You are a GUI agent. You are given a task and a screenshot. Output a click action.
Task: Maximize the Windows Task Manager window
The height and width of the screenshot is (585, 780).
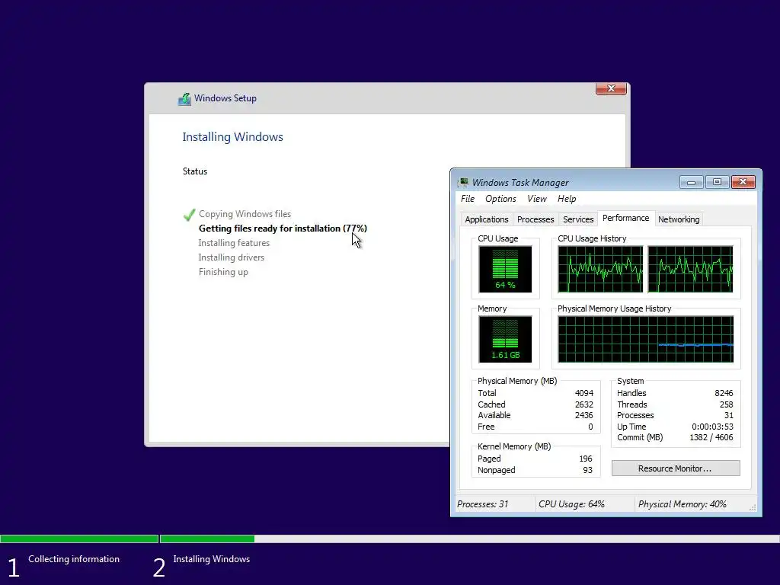(x=717, y=182)
